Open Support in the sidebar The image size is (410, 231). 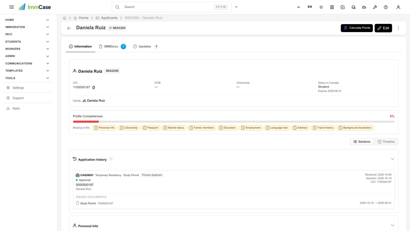(x=27, y=98)
